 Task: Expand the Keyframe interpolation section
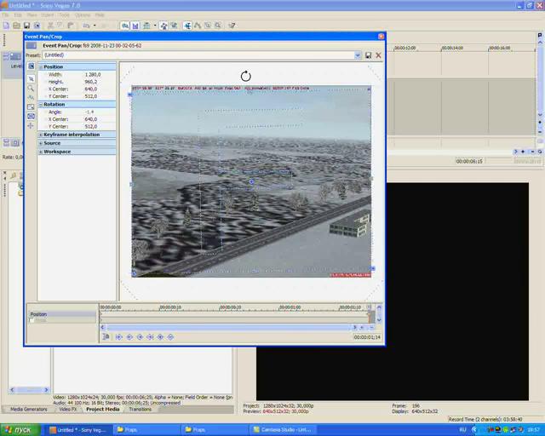(x=41, y=135)
